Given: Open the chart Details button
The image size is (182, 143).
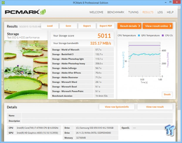Looking at the screenshot, I should pos(167,94).
